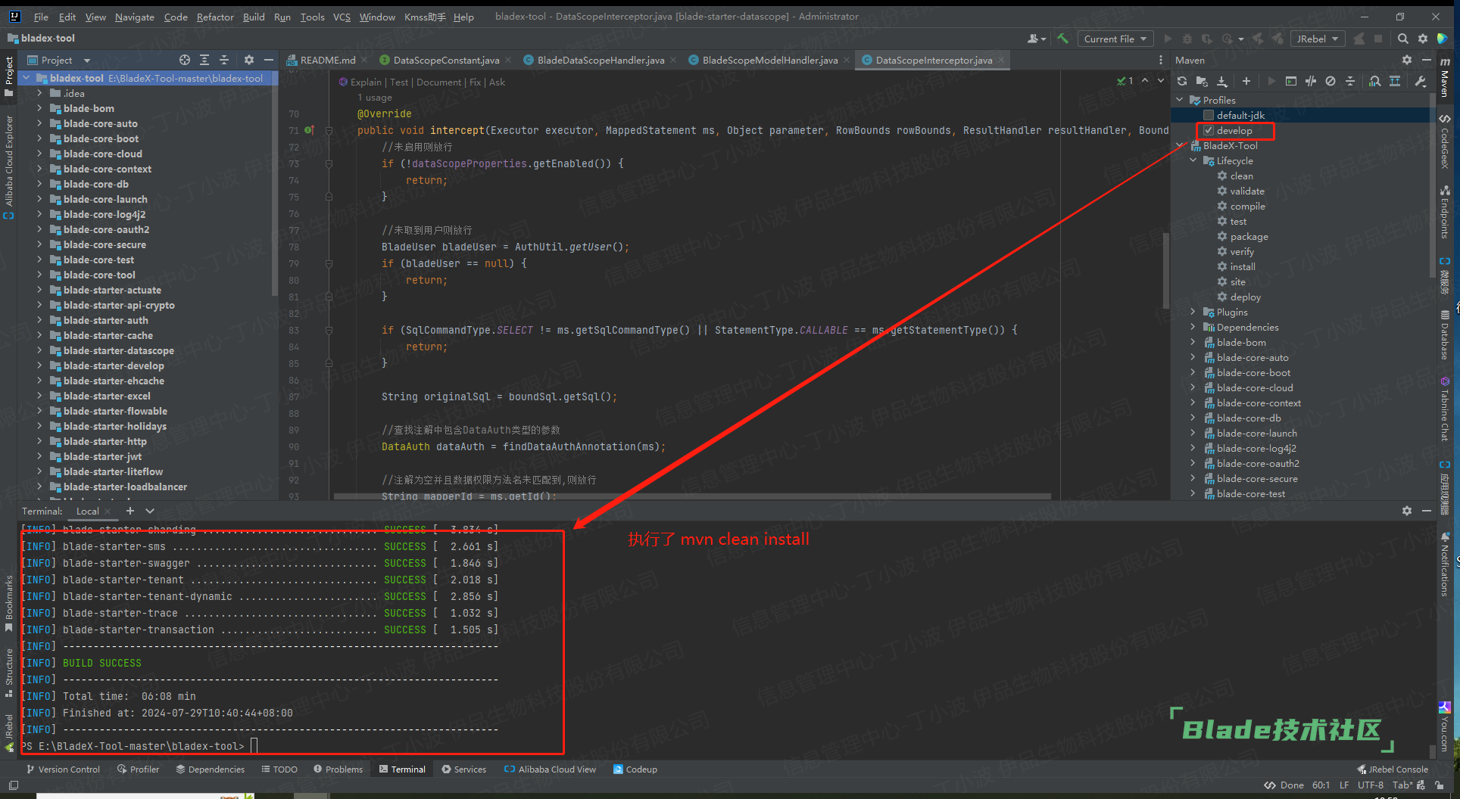
Task: Collapse the Profiles node in Maven
Action: point(1180,100)
